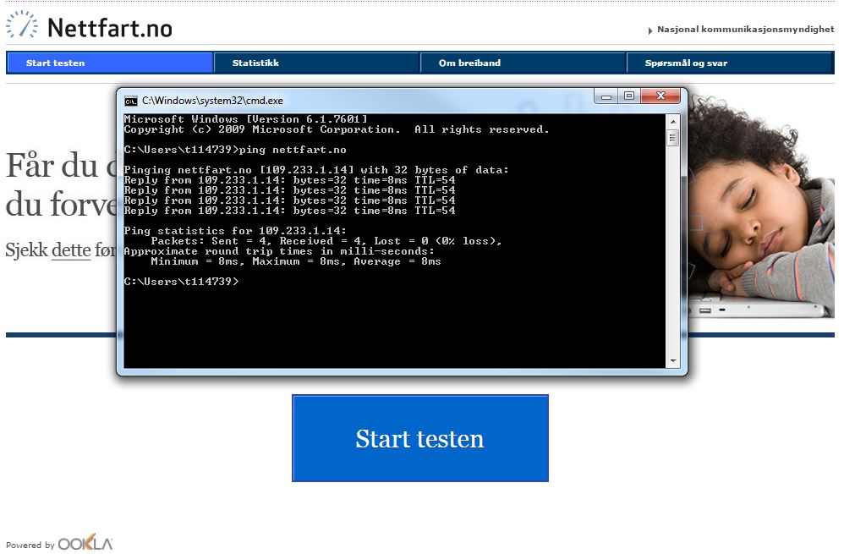
Task: Minimize the cmd.exe window
Action: [606, 96]
